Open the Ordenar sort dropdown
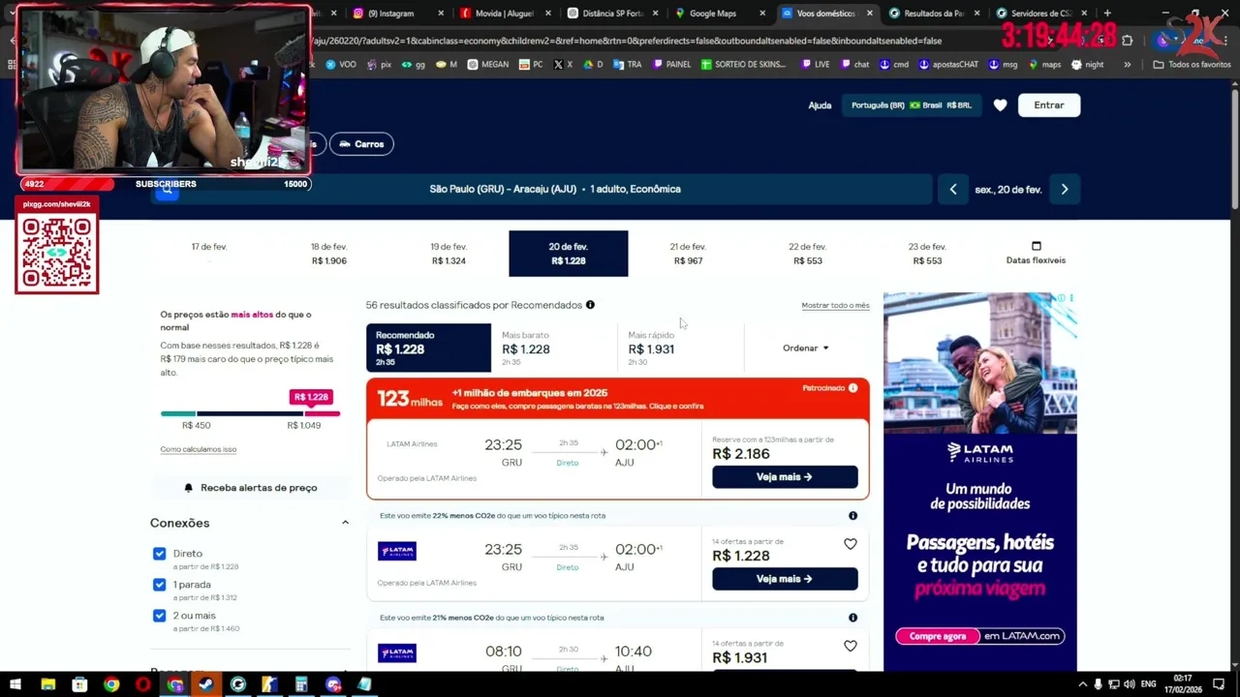This screenshot has height=697, width=1240. 806,348
